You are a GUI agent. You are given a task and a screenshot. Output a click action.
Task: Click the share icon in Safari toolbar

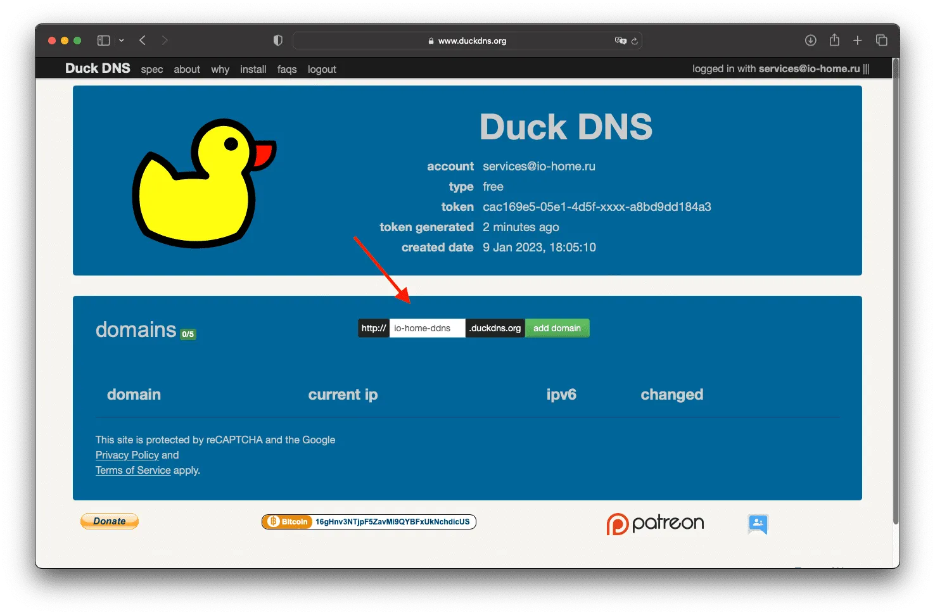point(834,40)
